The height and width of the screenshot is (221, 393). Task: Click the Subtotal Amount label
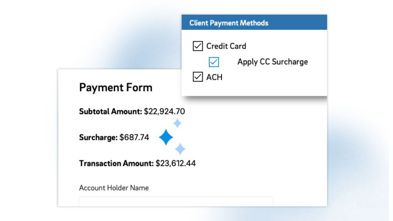tap(111, 112)
